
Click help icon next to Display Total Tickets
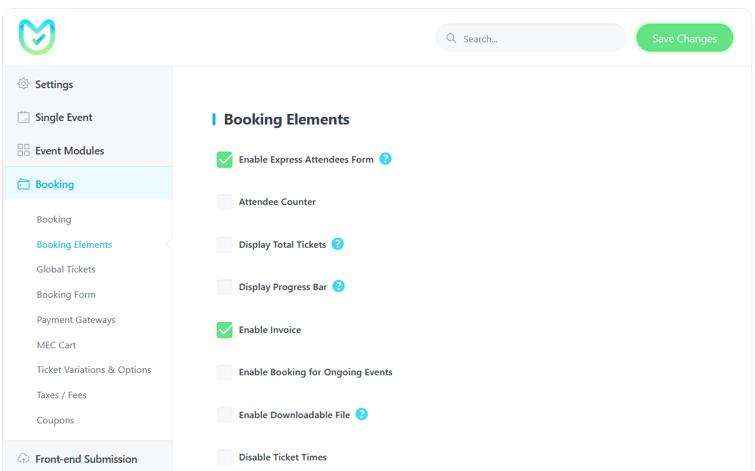pyautogui.click(x=338, y=244)
